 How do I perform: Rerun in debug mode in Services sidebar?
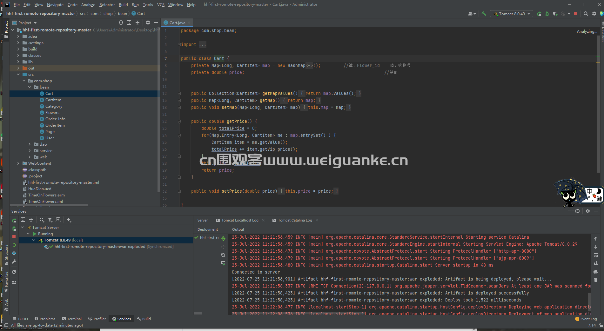tap(14, 228)
